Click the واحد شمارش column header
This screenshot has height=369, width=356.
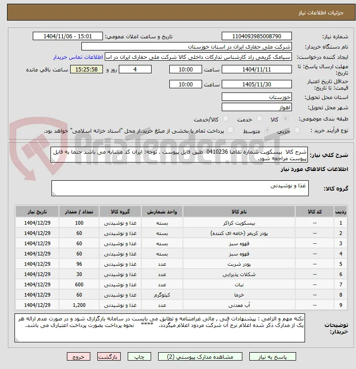[x=162, y=212]
